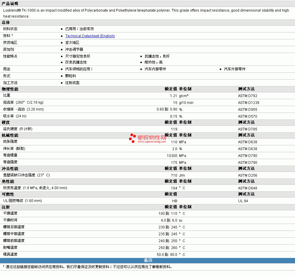The width and height of the screenshot is (295, 277).
Task: Click the 冲击性能 section heading
Action: [10, 169]
